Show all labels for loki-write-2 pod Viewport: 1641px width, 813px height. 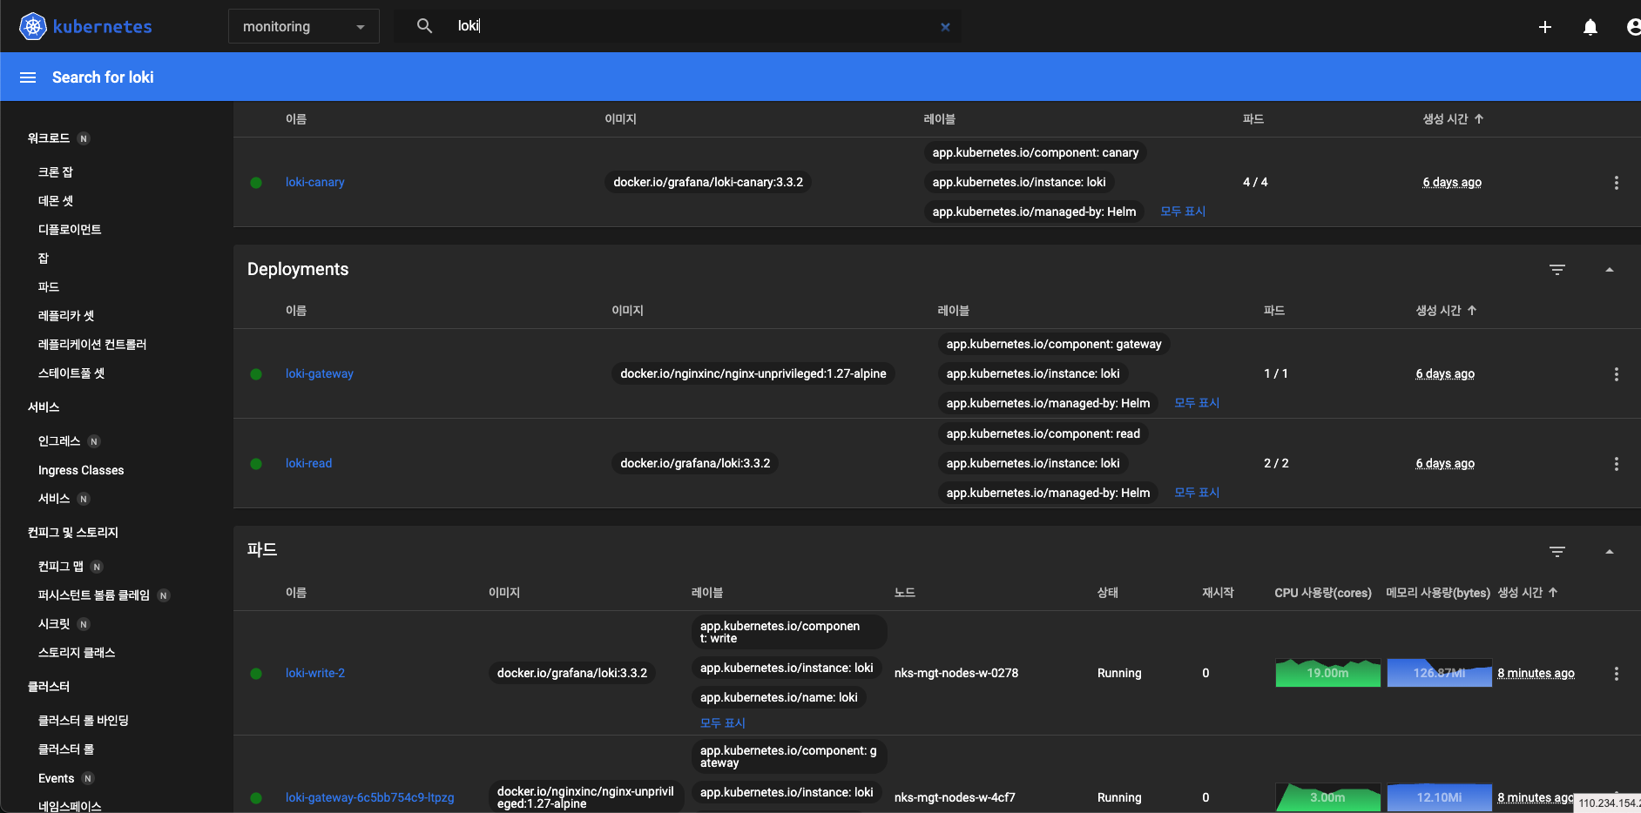point(723,723)
